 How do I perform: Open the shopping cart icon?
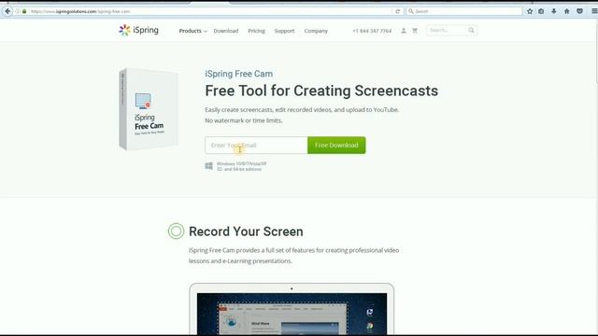(x=415, y=31)
